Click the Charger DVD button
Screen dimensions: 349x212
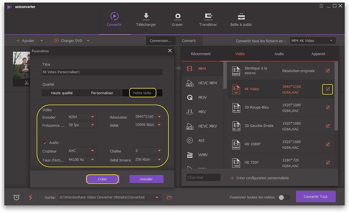pos(69,41)
